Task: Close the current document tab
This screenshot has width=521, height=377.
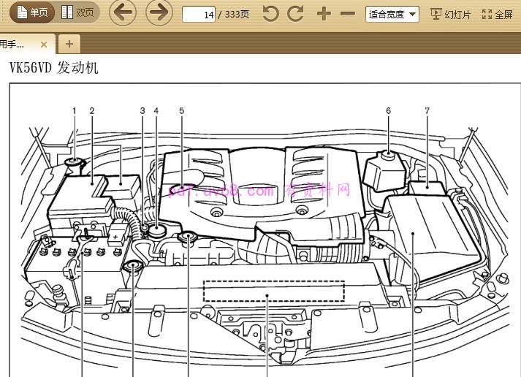Action: click(x=43, y=44)
